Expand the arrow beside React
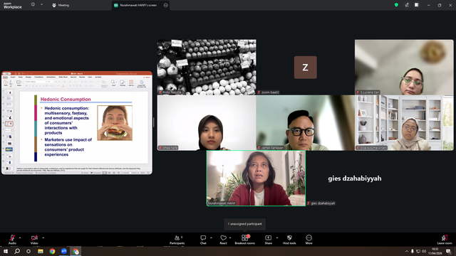Image resolution: width=456 pixels, height=256 pixels. pyautogui.click(x=230, y=238)
